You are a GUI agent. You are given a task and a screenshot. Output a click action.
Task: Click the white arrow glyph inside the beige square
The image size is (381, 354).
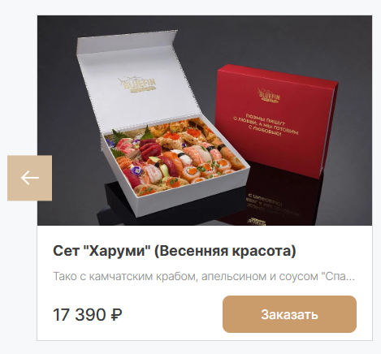pyautogui.click(x=30, y=178)
